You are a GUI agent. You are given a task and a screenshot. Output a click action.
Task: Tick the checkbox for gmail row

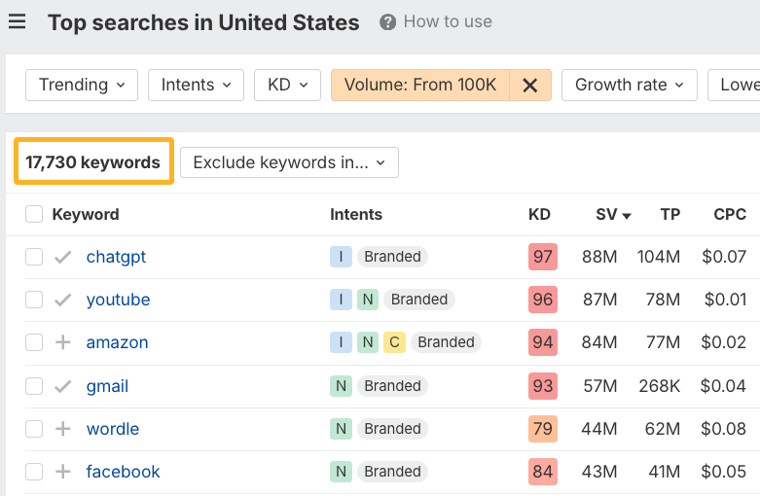click(x=34, y=386)
